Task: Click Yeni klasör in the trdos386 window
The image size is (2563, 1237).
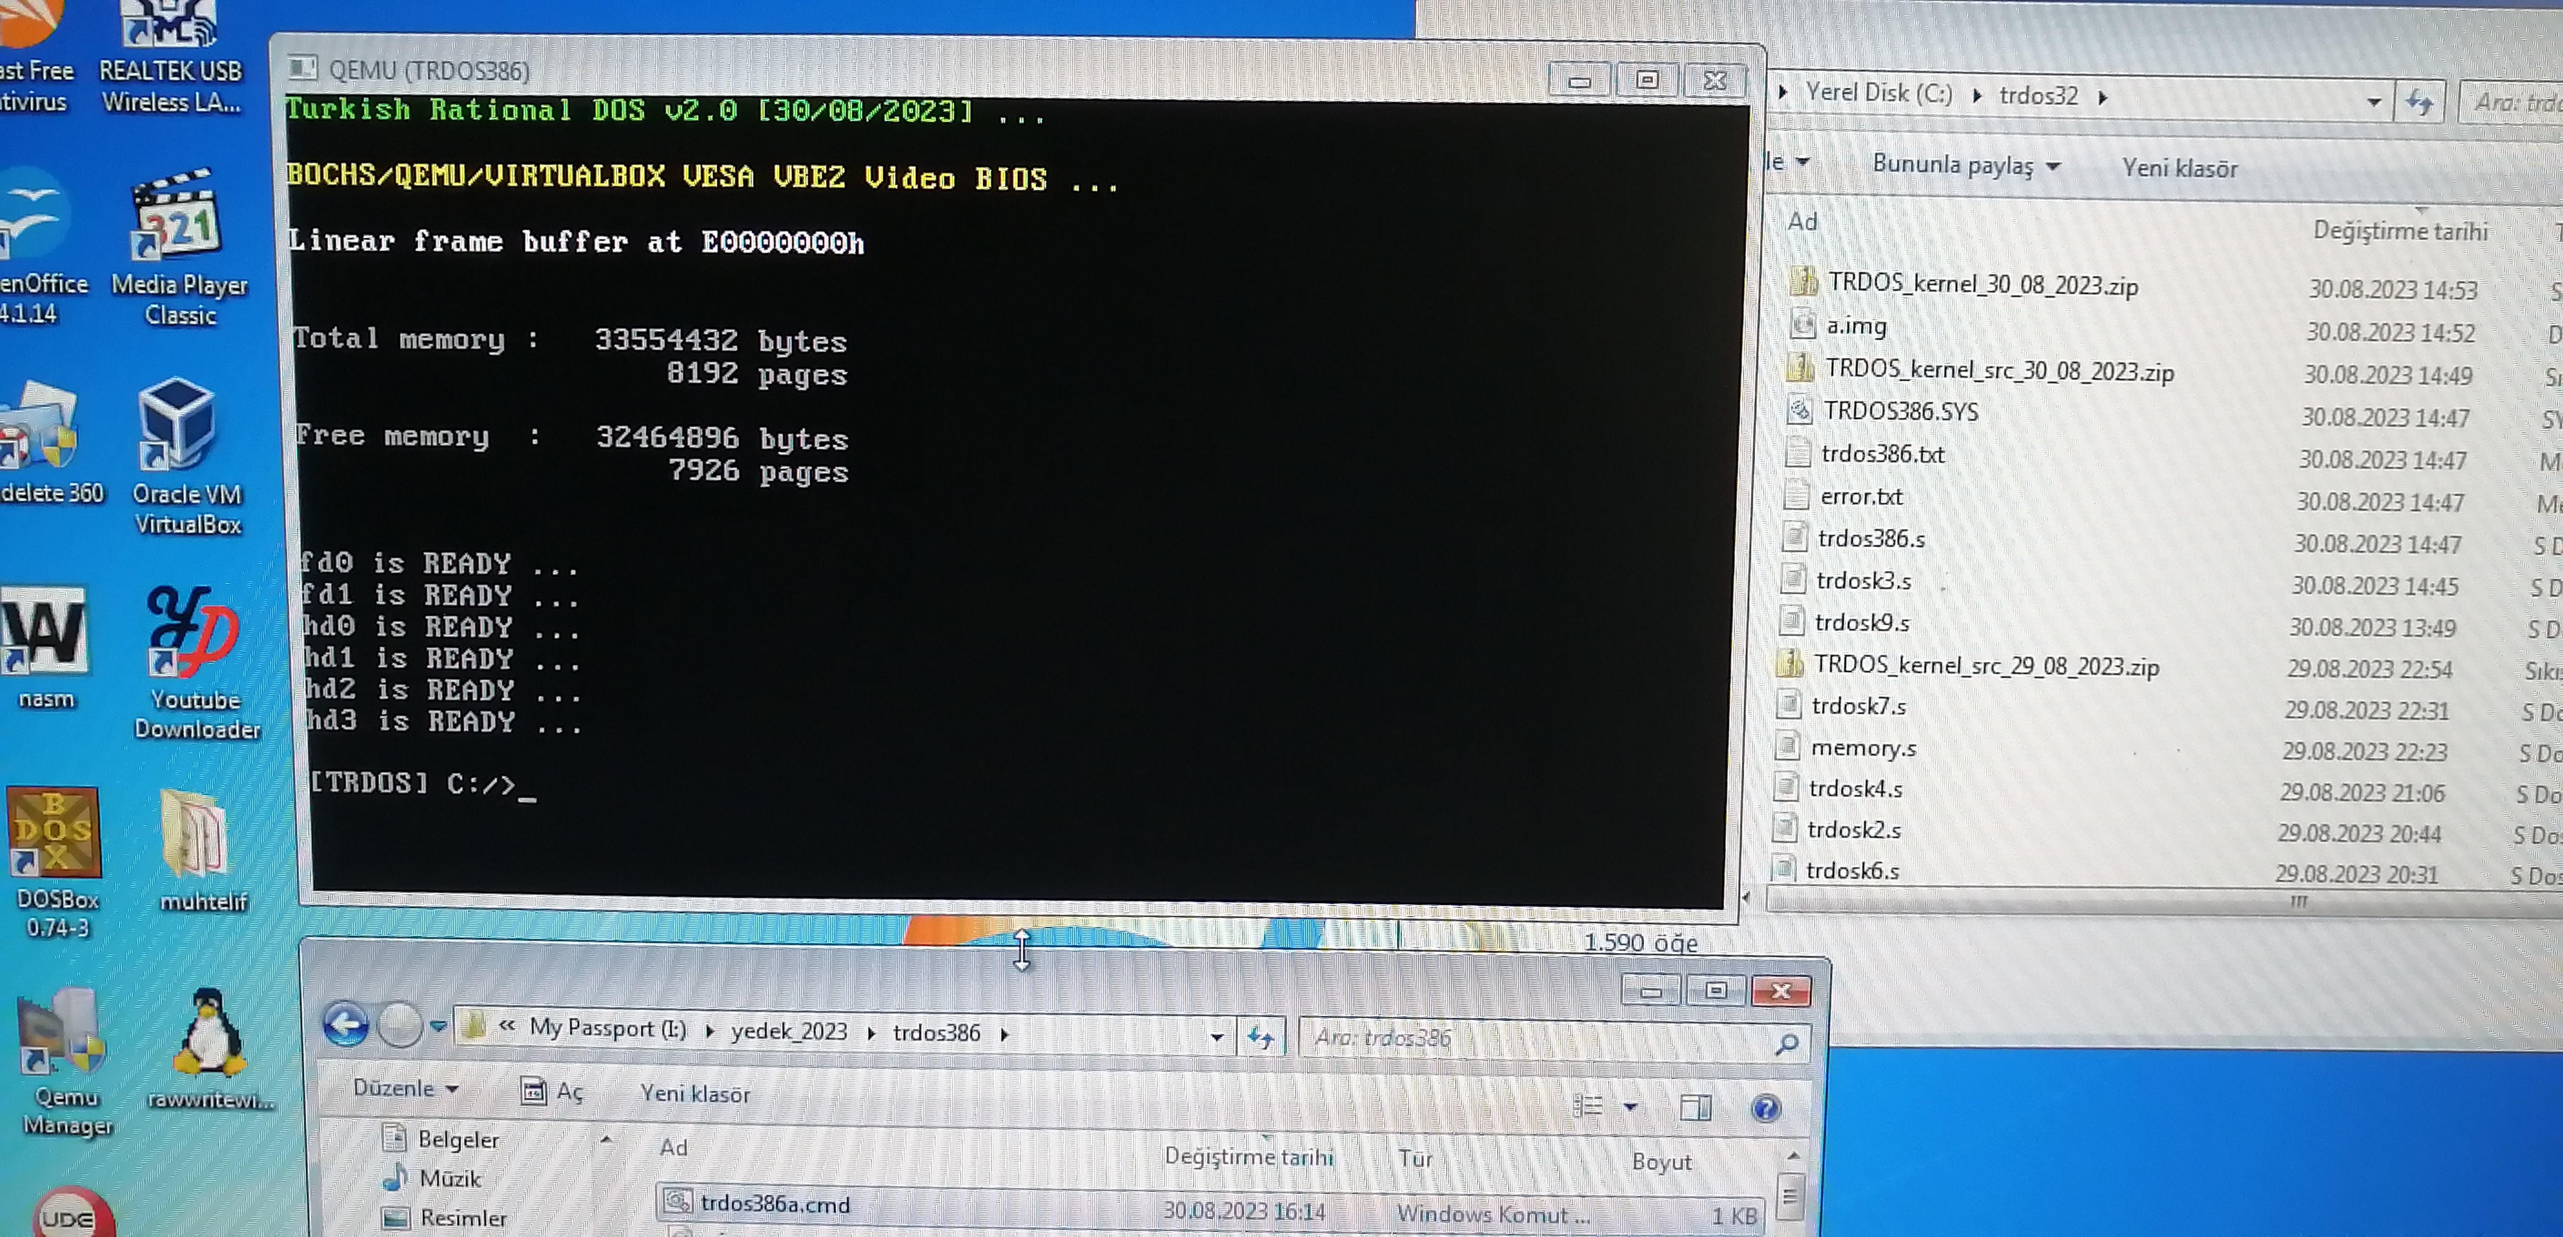Action: click(x=694, y=1093)
